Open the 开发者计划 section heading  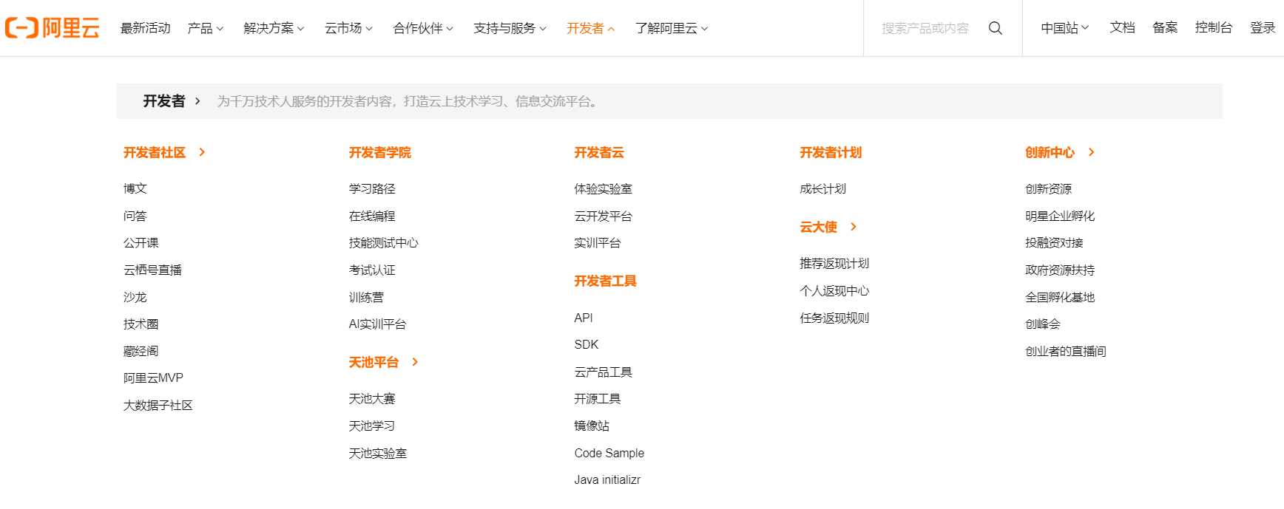point(831,152)
